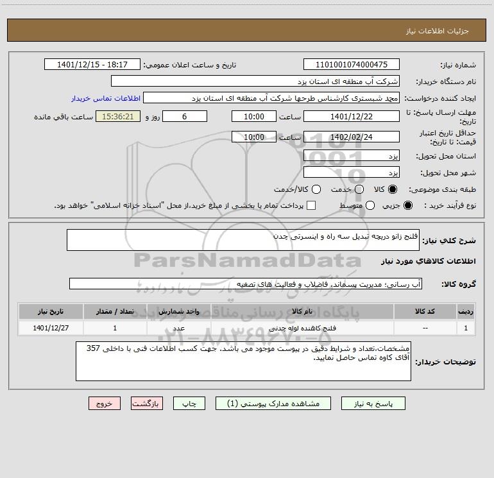Click the واحد شمارش column header
This screenshot has width=494, height=478.
pos(178,311)
